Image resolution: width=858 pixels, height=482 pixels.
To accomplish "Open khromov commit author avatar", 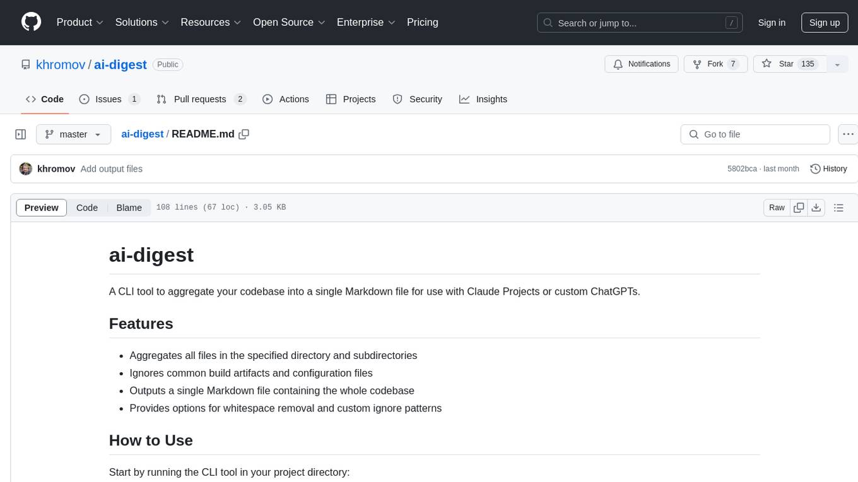I will [x=26, y=169].
